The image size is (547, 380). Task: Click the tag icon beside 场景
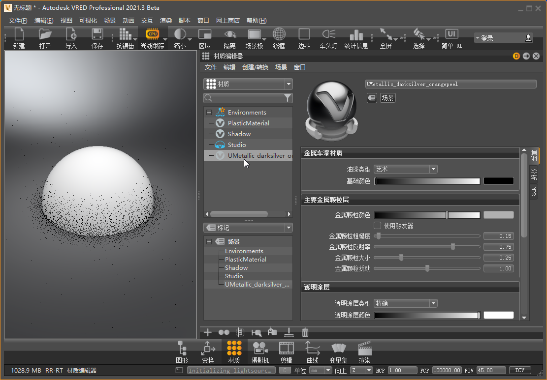point(372,98)
